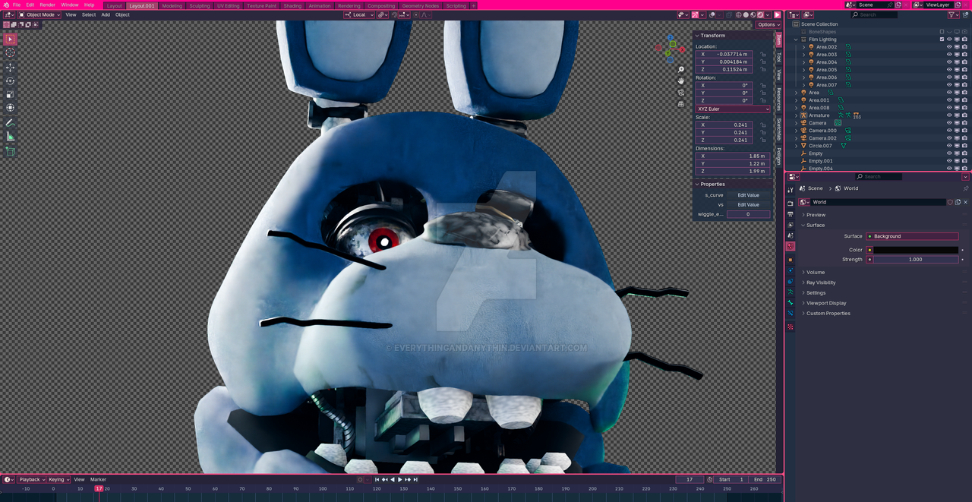Toggle Armature eye visibility

click(x=949, y=115)
